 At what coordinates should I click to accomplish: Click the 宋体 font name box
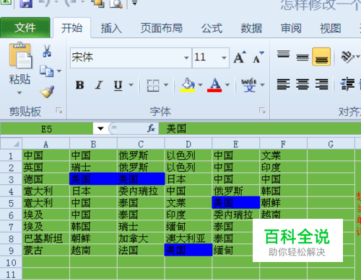127,58
